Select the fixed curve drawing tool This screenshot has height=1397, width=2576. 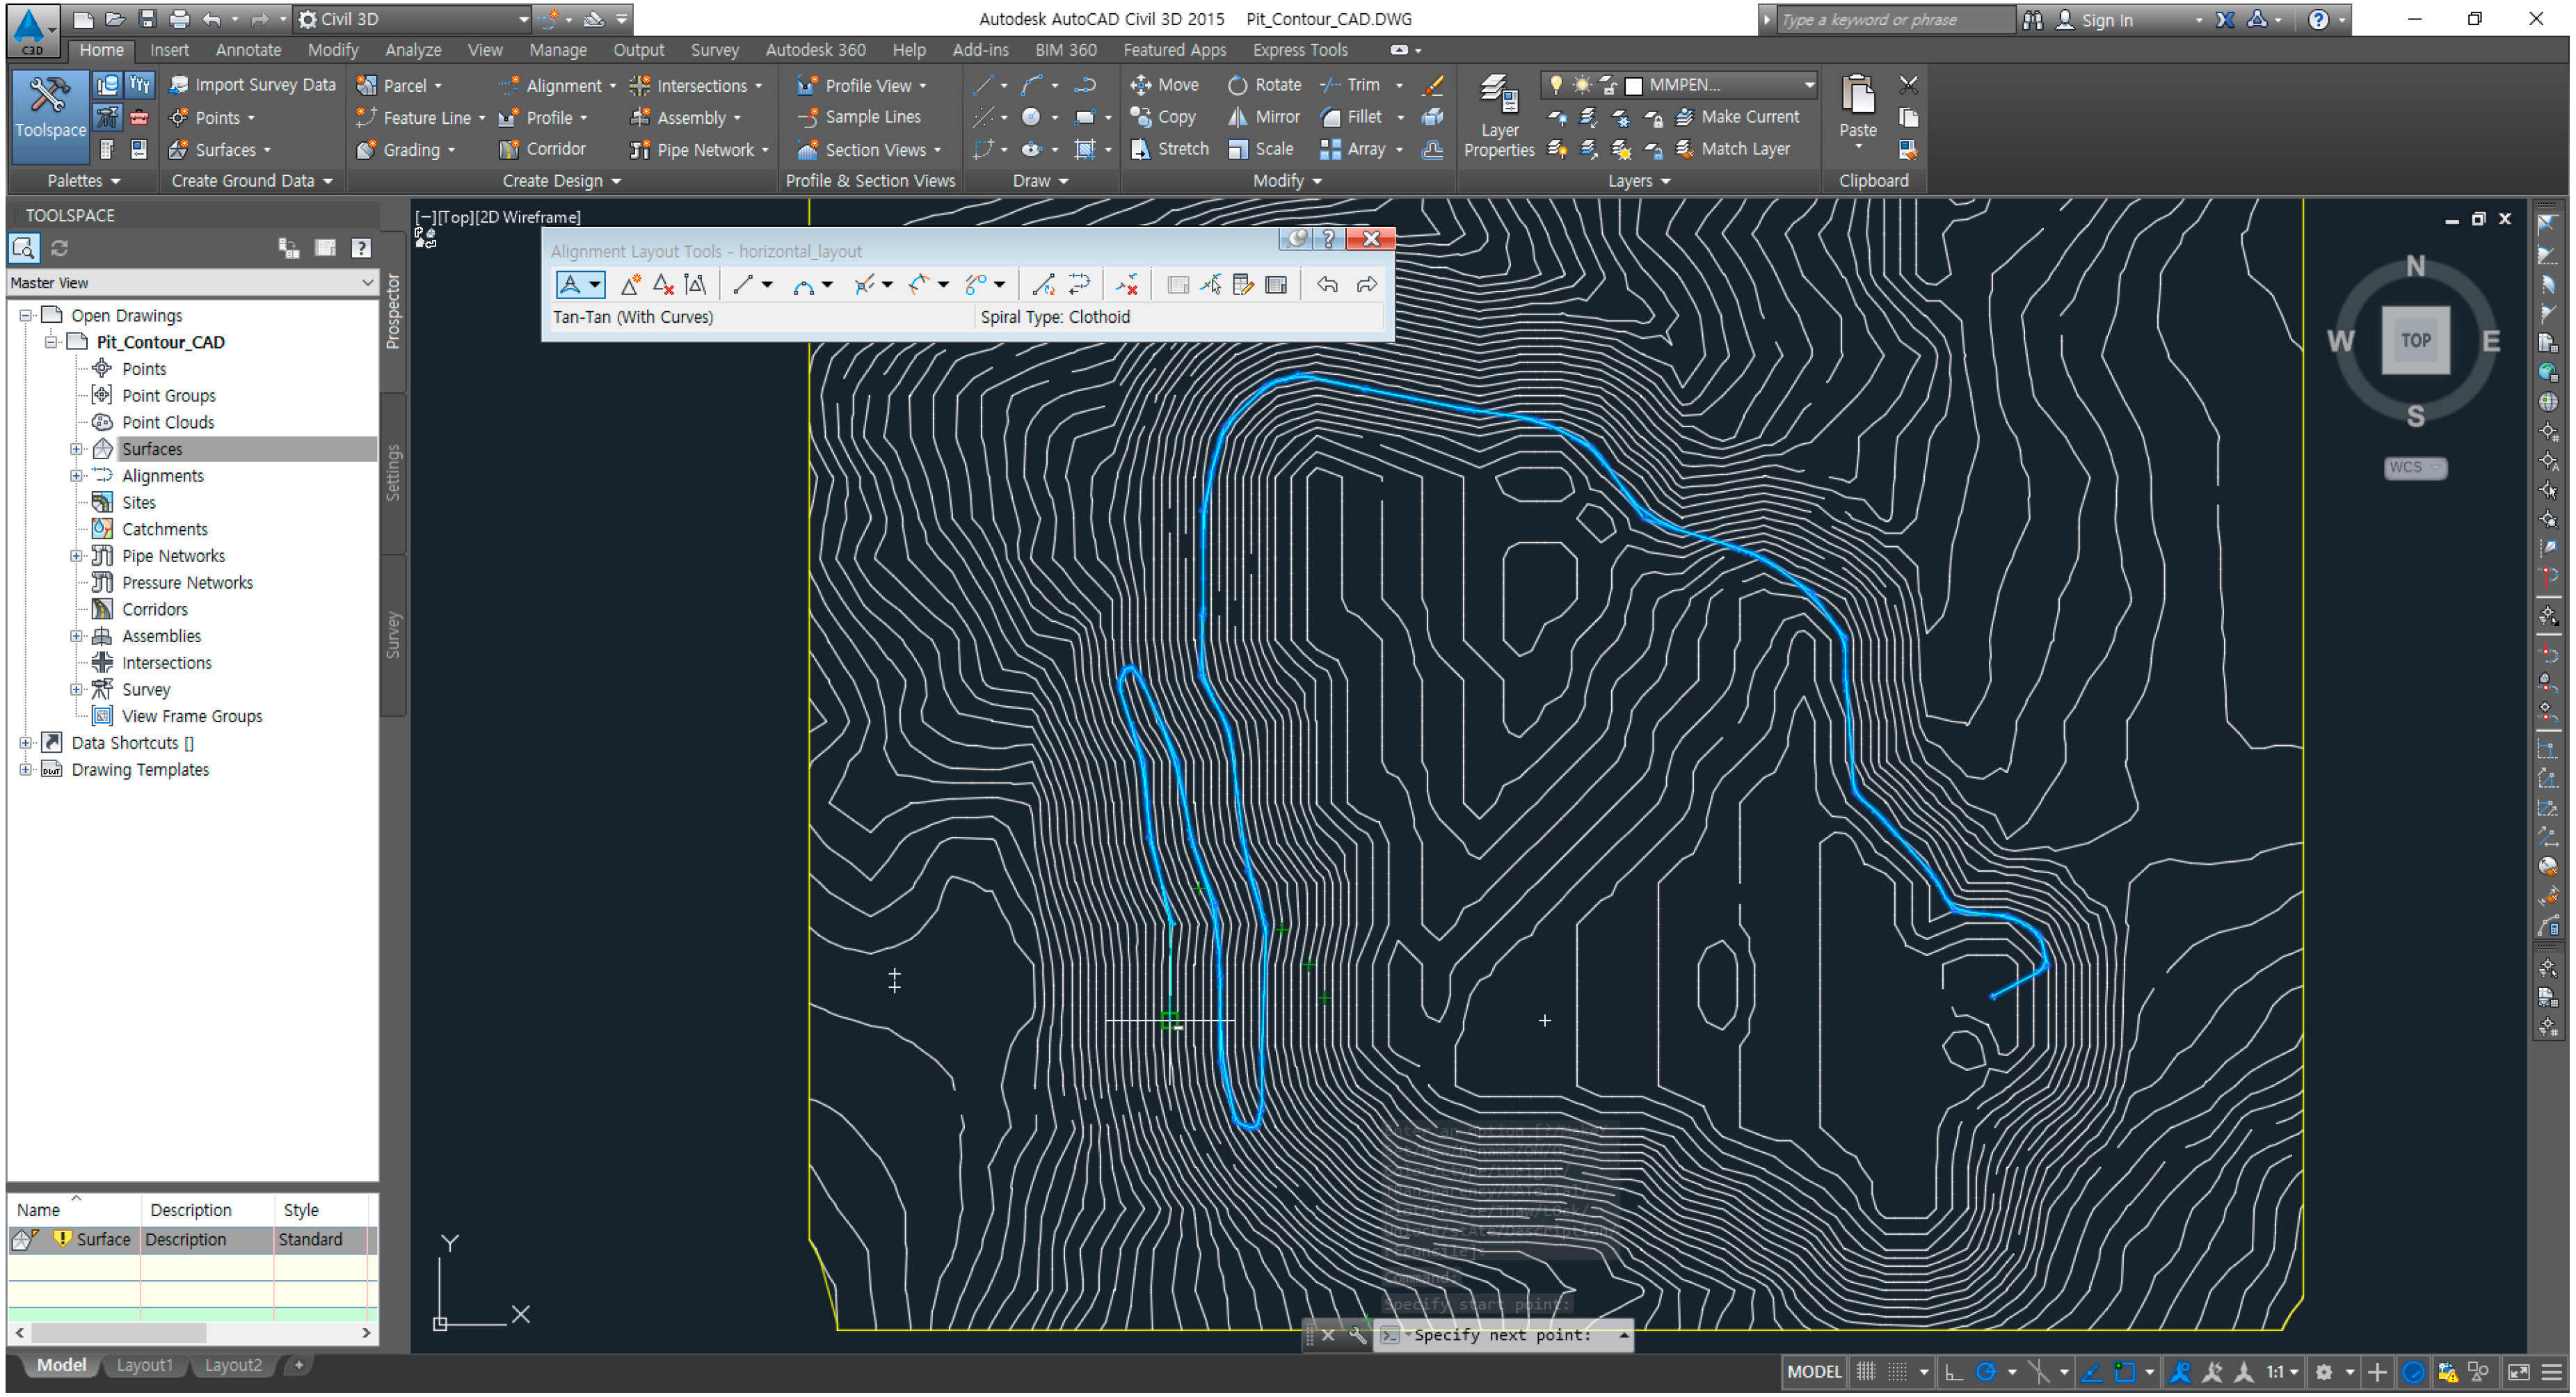(803, 285)
